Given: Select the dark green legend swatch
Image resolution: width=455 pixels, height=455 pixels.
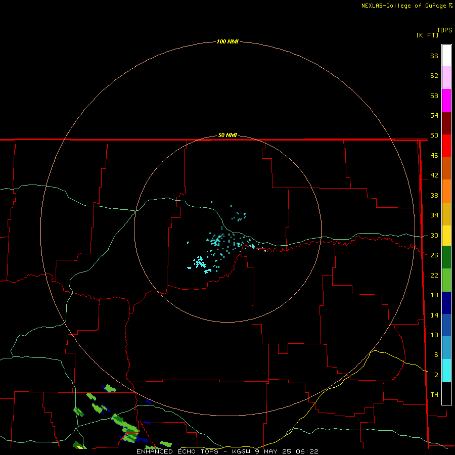Looking at the screenshot, I should (x=446, y=257).
